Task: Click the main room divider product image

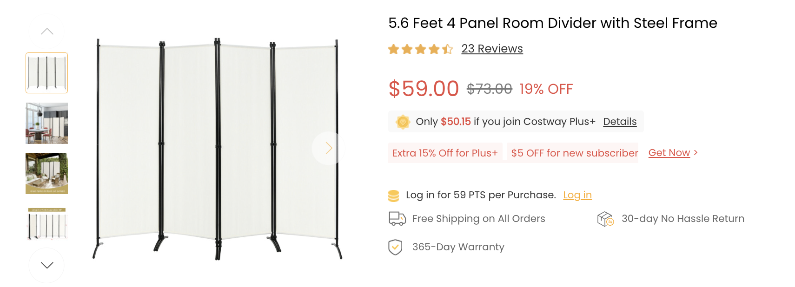Action: click(217, 149)
